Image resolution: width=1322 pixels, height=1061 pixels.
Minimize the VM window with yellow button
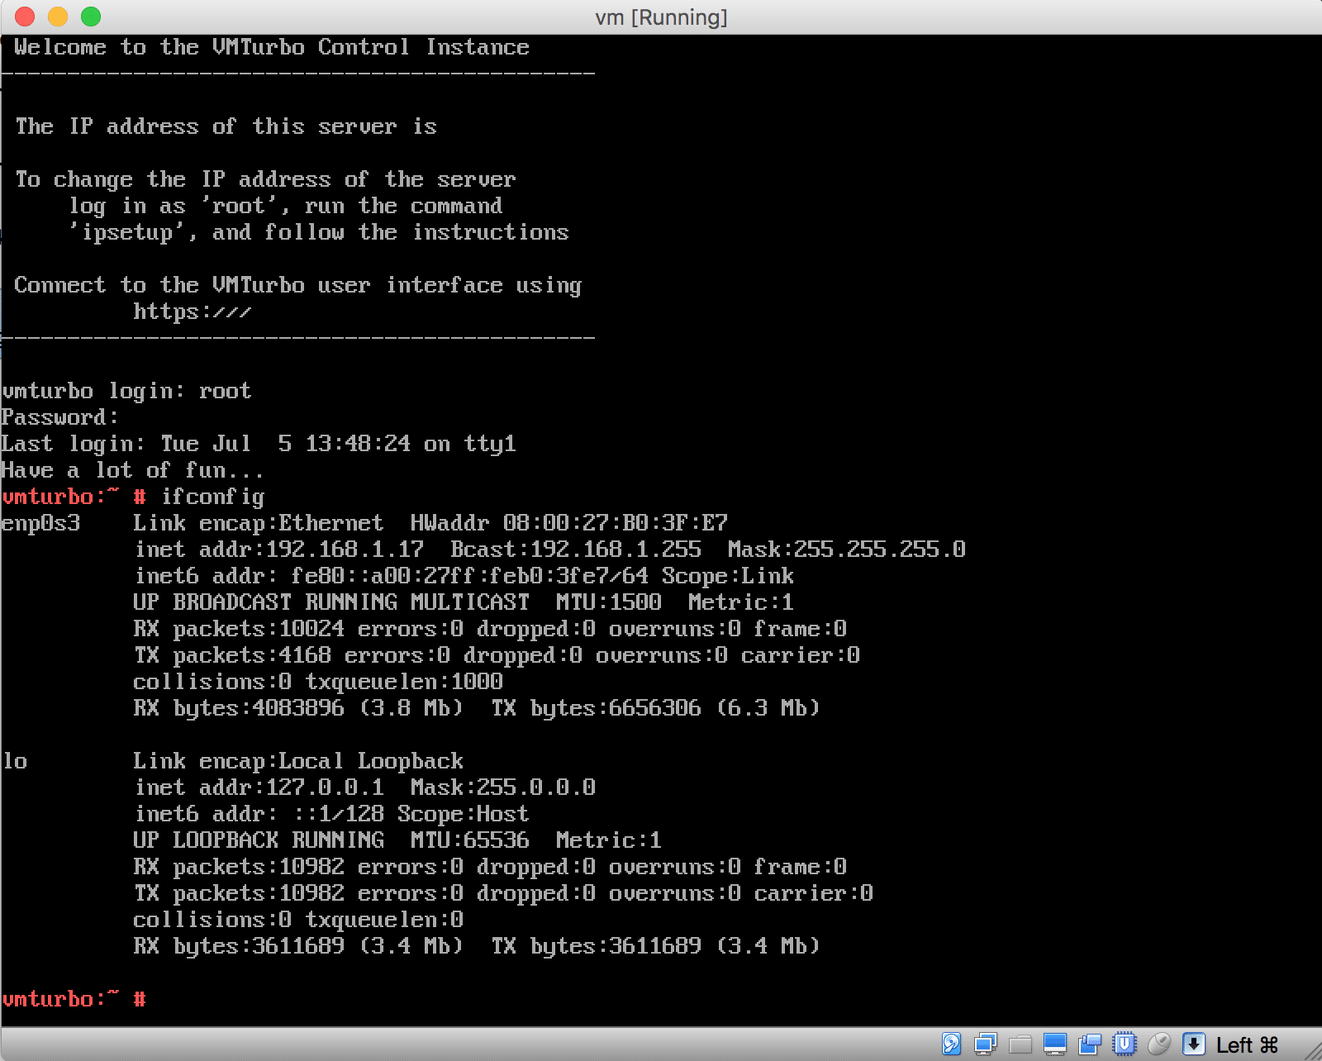click(x=58, y=17)
